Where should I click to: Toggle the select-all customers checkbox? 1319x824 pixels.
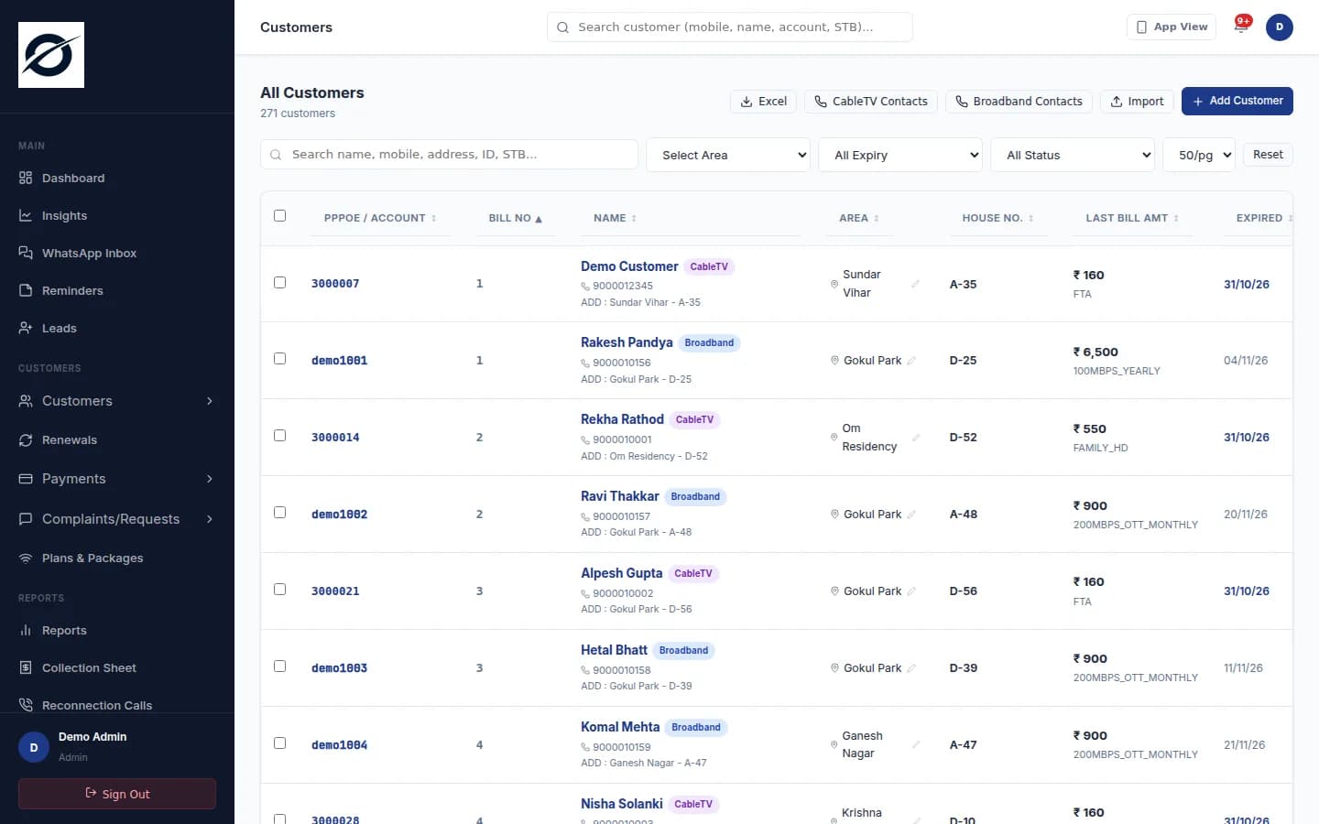pos(280,216)
